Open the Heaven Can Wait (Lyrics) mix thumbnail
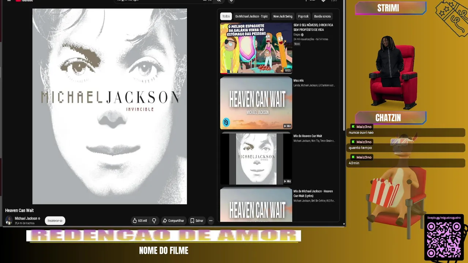This screenshot has height=263, width=468. 256,205
